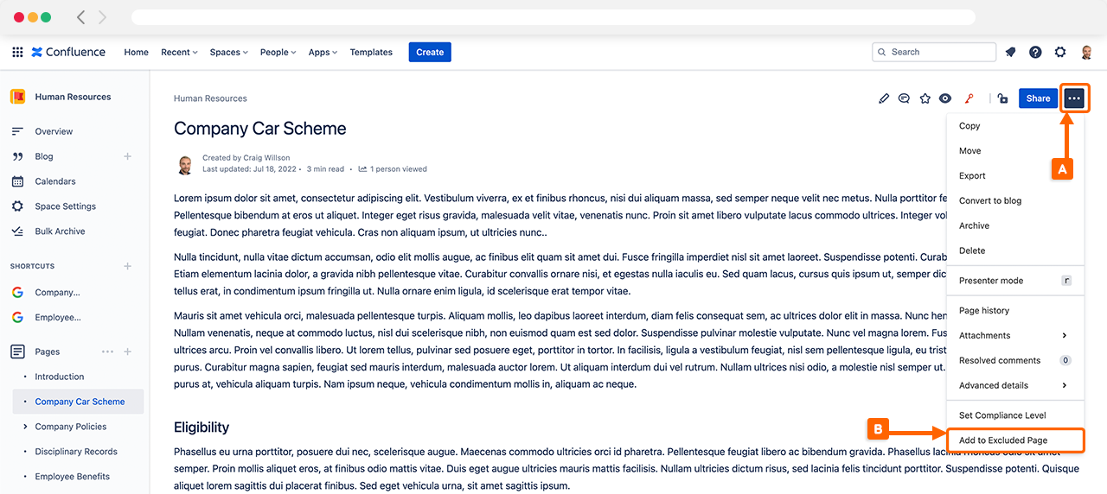Open the Bulk Archive sidebar item
The width and height of the screenshot is (1107, 494).
click(60, 231)
